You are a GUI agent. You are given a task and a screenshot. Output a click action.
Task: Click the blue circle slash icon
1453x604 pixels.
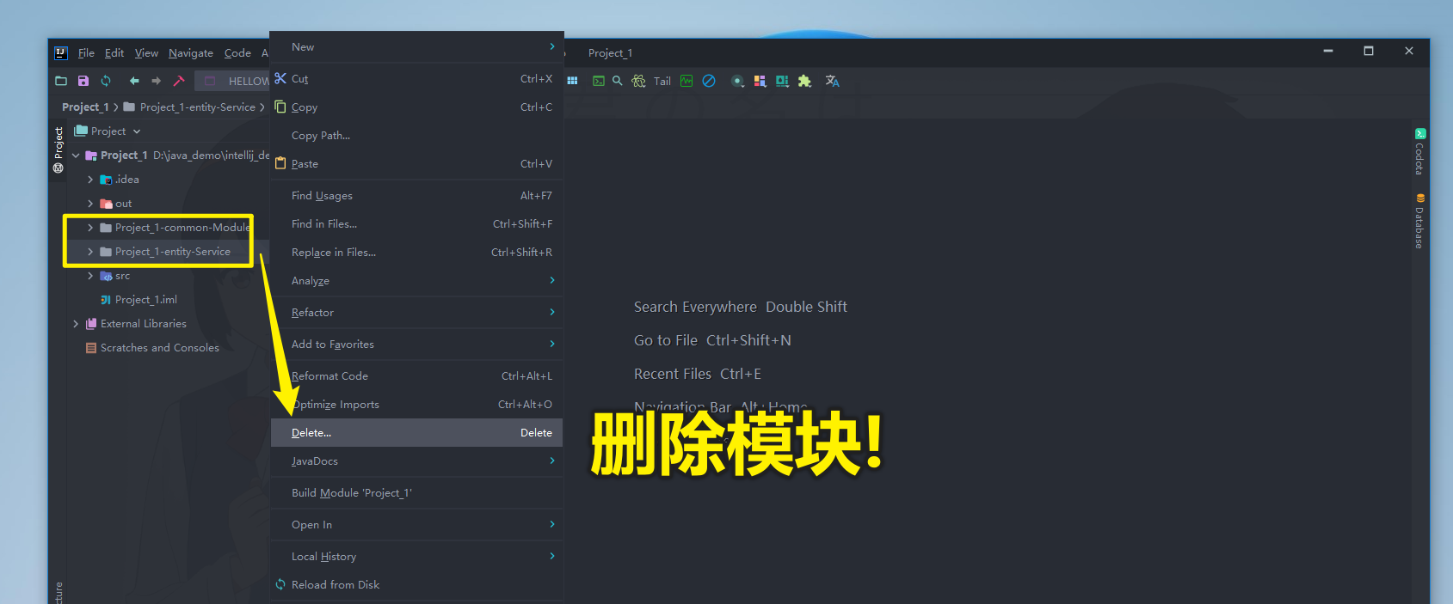point(709,81)
